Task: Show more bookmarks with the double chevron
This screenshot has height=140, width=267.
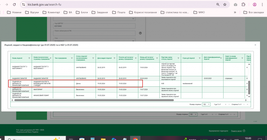Action: (x=235, y=12)
